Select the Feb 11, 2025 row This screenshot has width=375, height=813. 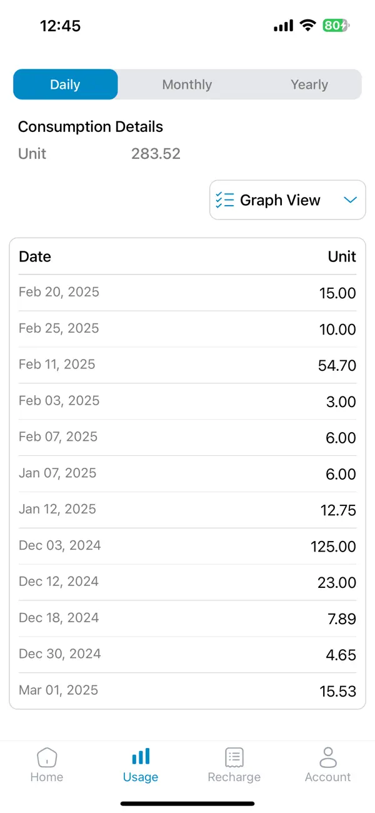187,365
